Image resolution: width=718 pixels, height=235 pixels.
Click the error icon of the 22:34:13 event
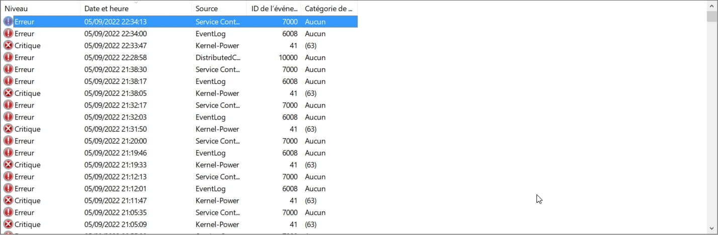tap(8, 22)
